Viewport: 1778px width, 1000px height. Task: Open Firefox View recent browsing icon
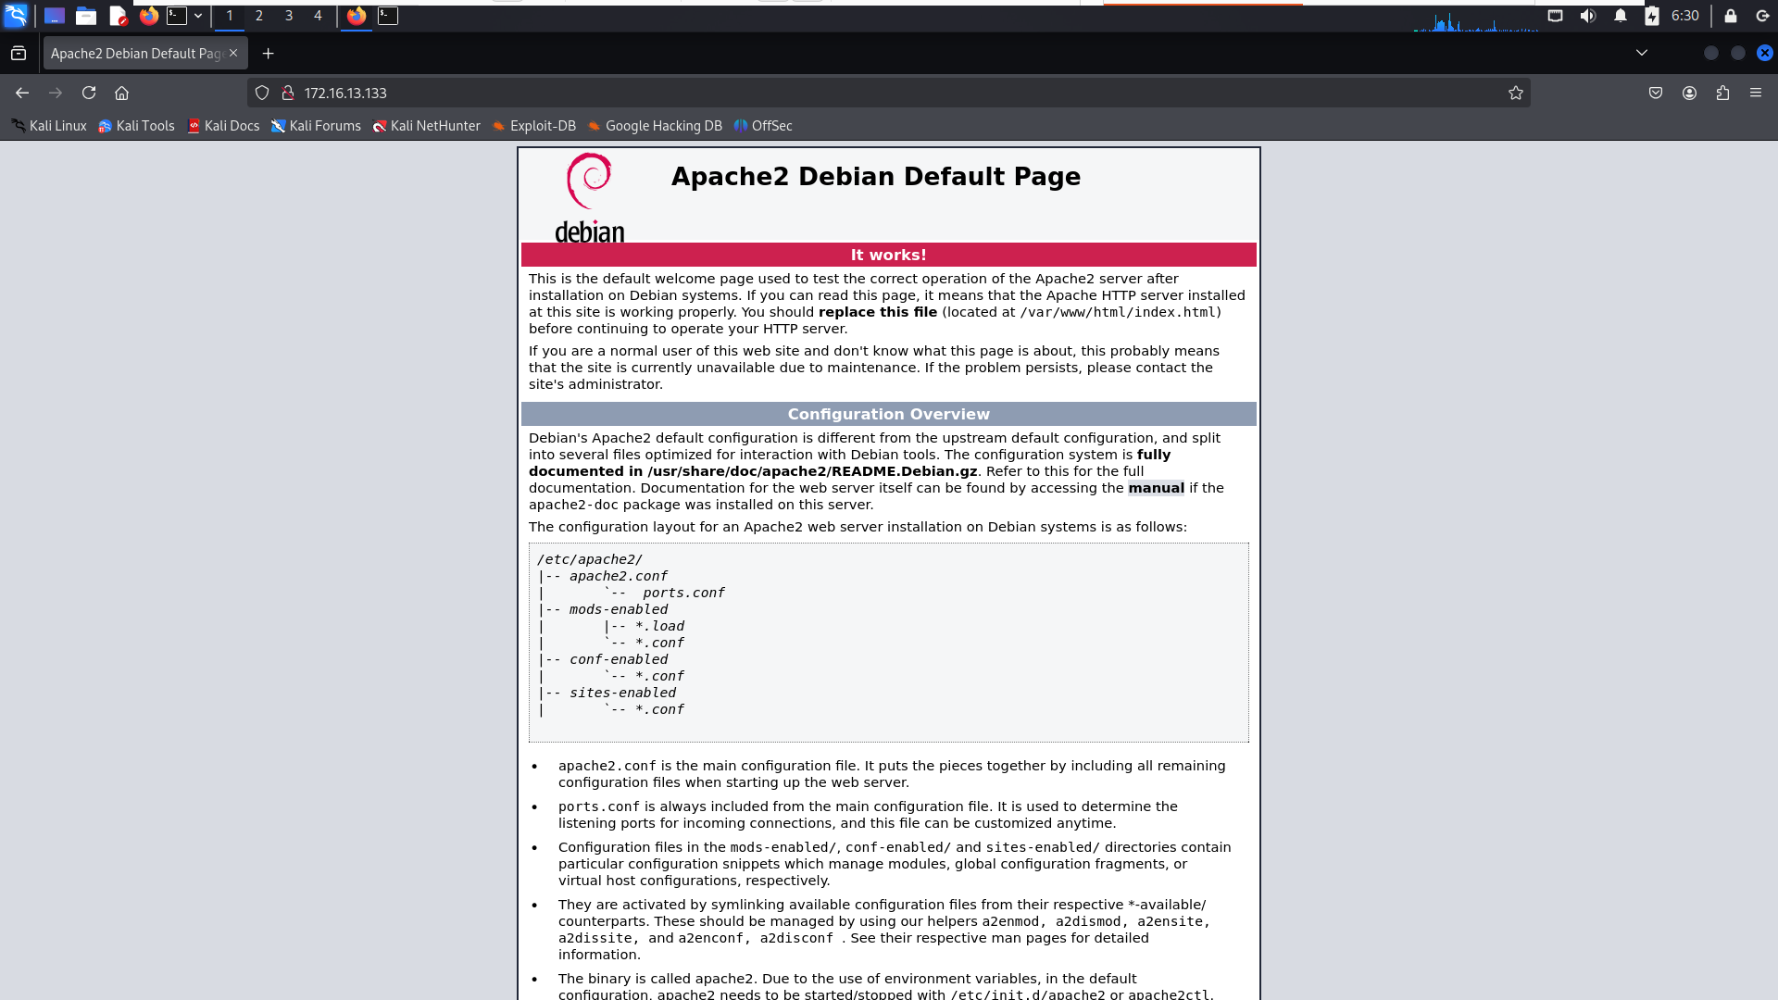coord(19,54)
